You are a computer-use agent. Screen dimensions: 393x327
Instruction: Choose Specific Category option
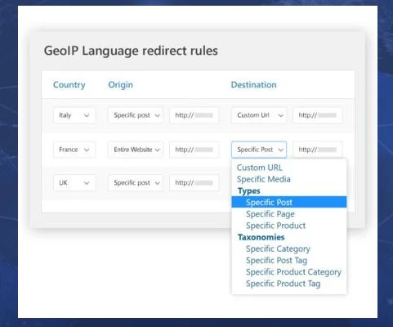click(289, 249)
